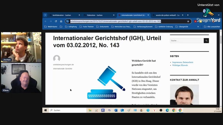Select Jochen's video tile
The width and height of the screenshot is (223, 125).
click(x=21, y=47)
